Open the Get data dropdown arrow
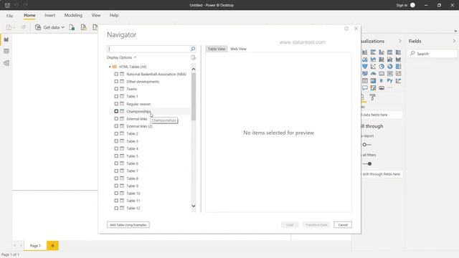459x258 pixels. (62, 27)
